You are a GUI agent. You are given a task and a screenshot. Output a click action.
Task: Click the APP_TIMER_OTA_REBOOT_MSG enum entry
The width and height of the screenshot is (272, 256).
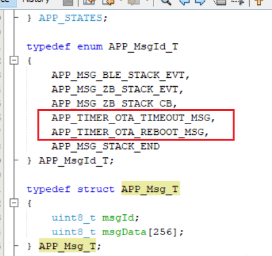(x=130, y=132)
